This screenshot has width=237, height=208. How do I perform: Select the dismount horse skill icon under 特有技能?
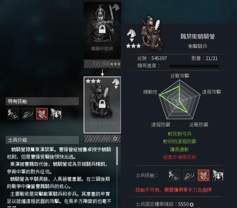(56, 114)
